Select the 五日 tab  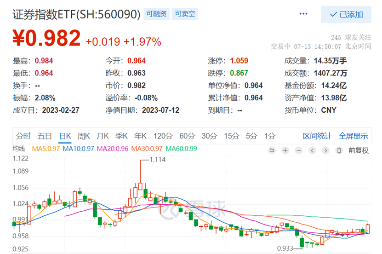pos(45,136)
